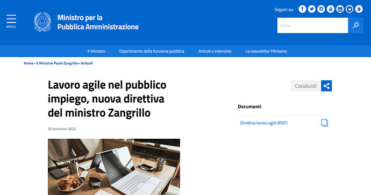Click the star-shaped last social icon
The image size is (371, 195).
click(x=359, y=9)
